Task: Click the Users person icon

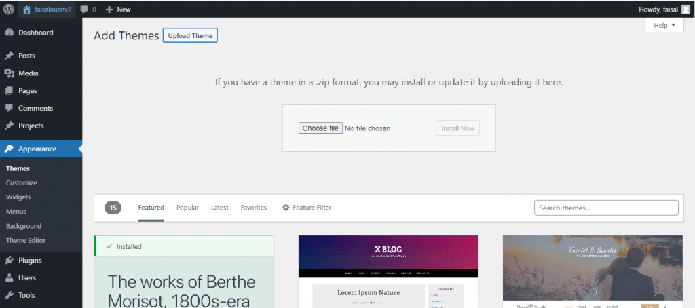Action: coord(9,278)
